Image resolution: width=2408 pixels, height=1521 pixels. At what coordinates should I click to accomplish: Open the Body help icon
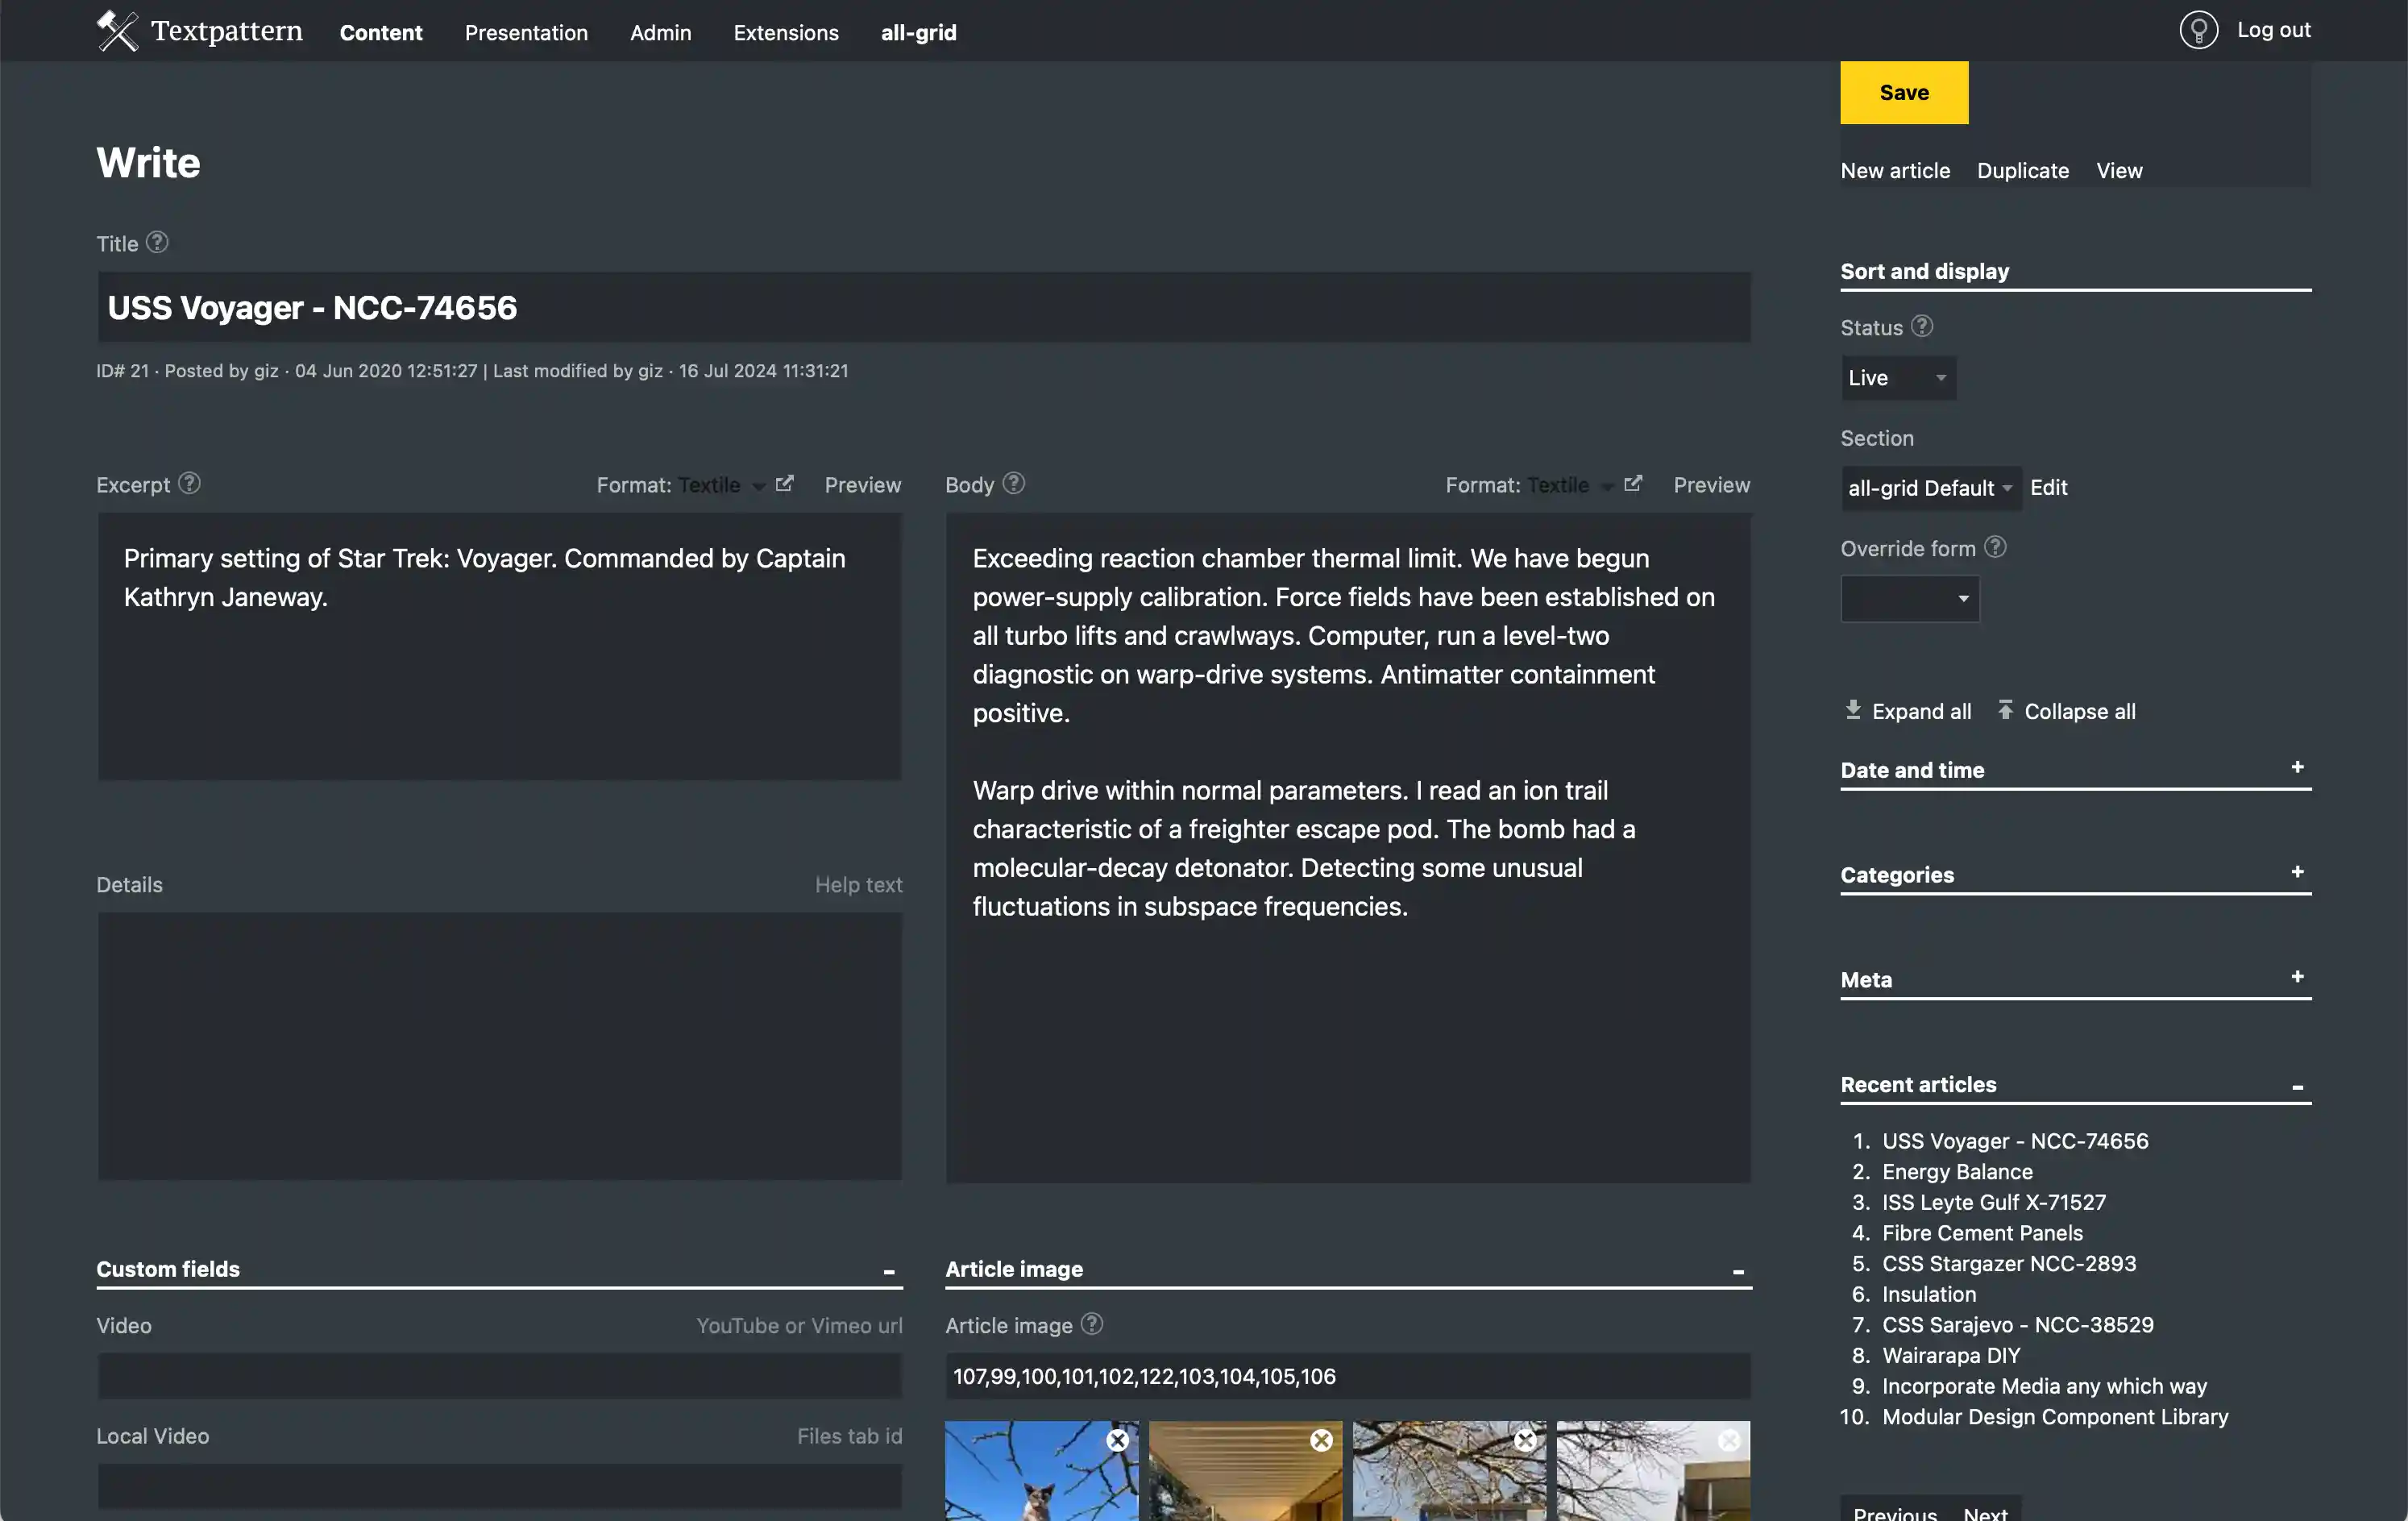(1013, 483)
